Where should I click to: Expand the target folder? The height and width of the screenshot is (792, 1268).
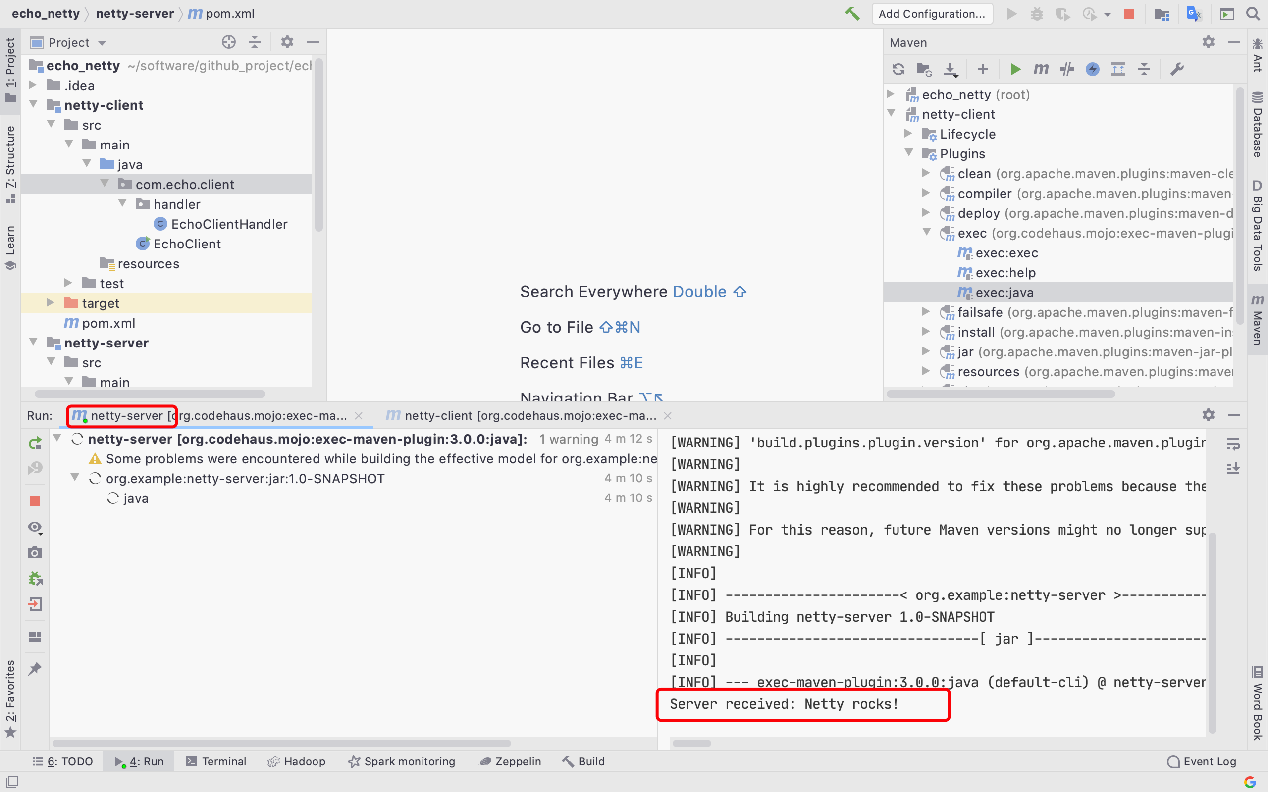tap(51, 303)
